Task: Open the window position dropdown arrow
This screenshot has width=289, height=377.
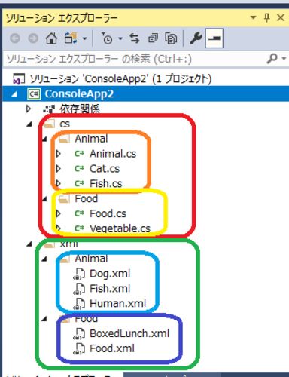Action: 254,17
